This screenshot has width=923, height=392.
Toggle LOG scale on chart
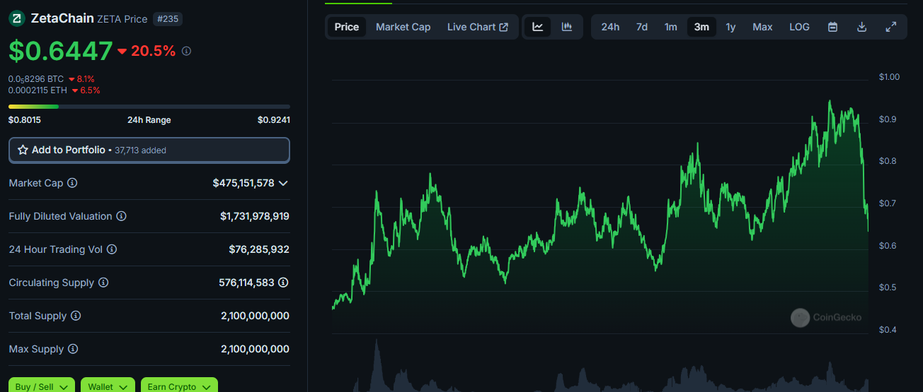pos(799,27)
